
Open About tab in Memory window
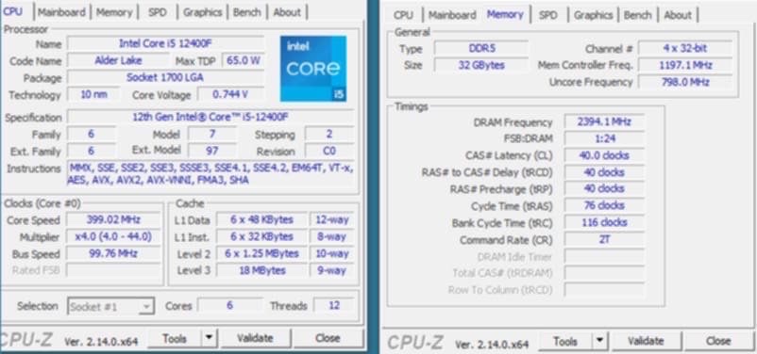pos(678,15)
